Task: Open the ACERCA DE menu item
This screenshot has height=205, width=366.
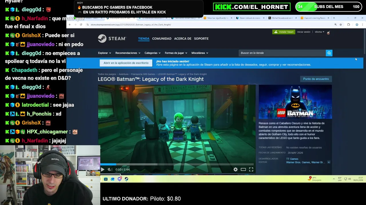Action: pos(183,38)
